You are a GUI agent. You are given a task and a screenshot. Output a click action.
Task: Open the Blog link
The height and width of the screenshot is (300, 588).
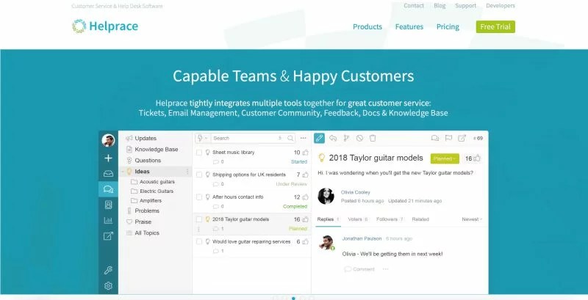(440, 6)
